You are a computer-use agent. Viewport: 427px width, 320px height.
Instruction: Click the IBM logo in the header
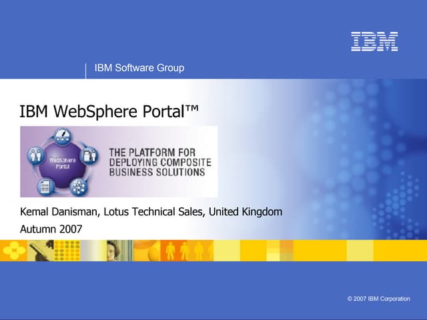374,41
